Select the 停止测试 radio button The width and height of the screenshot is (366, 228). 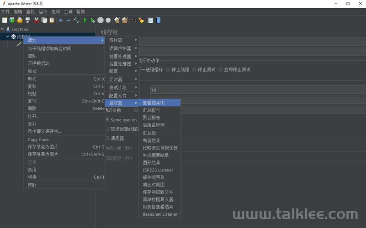coord(194,69)
